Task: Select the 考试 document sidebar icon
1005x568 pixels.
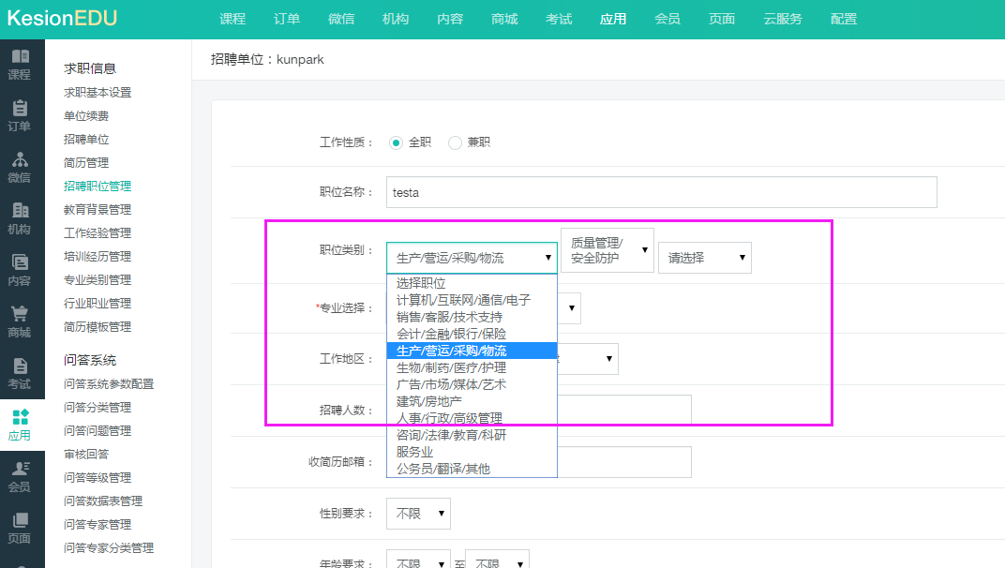Action: (20, 373)
